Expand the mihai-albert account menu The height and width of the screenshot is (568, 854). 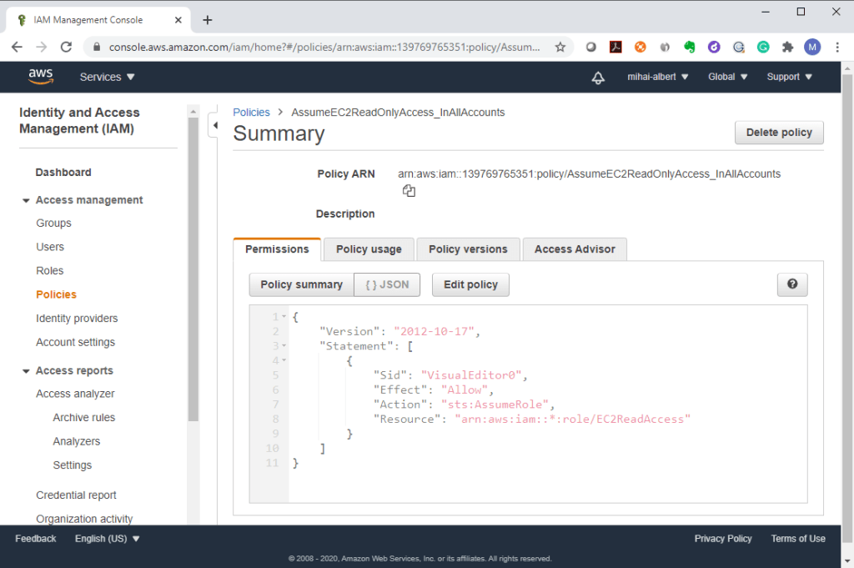pos(657,77)
